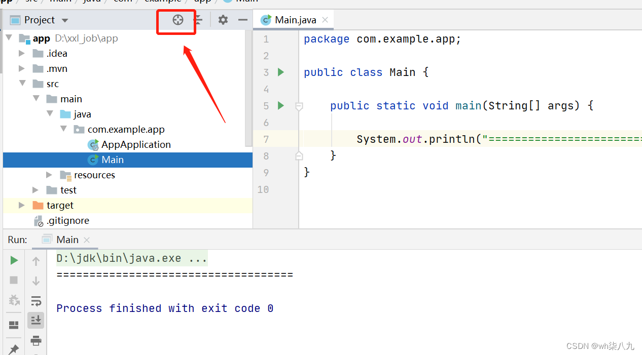Screen dimensions: 642x355
Task: Click run gutter icon at line 5
Action: 281,106
